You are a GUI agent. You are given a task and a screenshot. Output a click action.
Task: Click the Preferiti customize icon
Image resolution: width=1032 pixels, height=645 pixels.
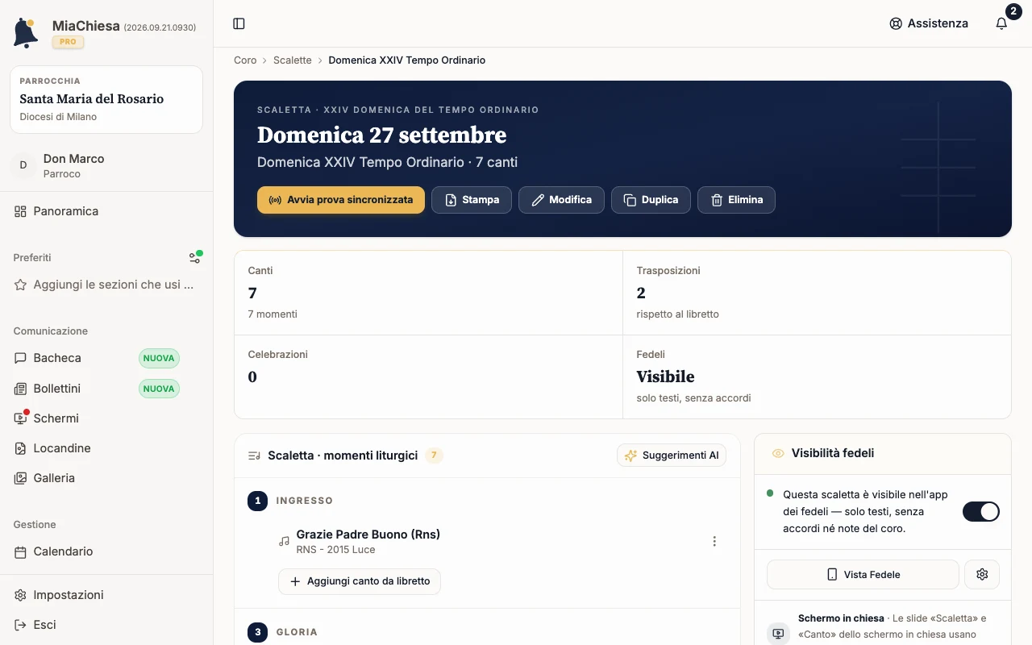[195, 257]
